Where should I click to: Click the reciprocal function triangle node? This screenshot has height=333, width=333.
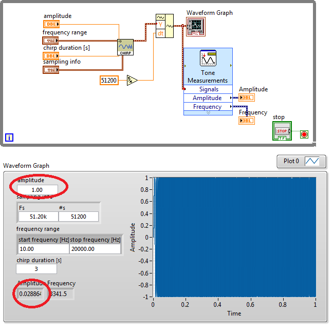pyautogui.click(x=132, y=80)
